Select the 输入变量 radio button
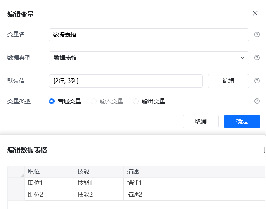The height and width of the screenshot is (209, 266). point(94,101)
